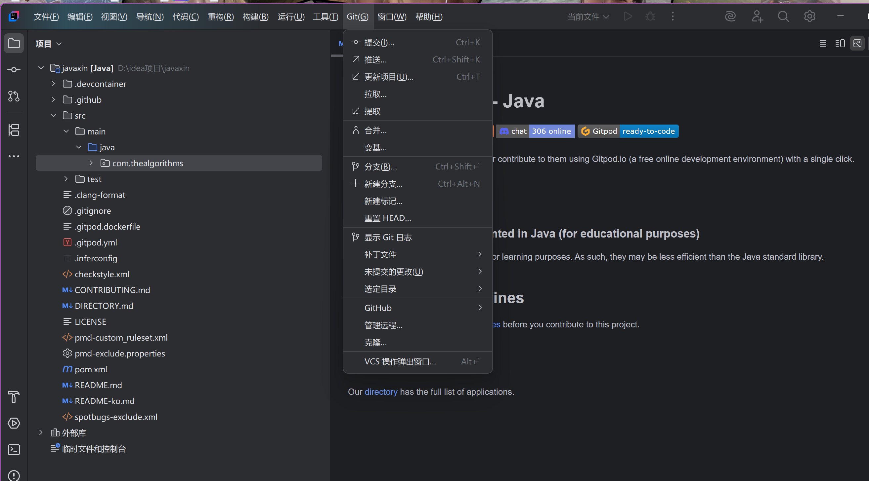Click the Gitpod ready-to-code badge
869x481 pixels.
[x=628, y=131]
